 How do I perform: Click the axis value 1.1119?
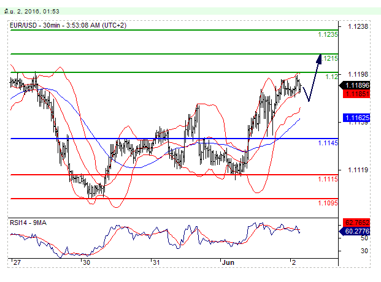click(358, 170)
